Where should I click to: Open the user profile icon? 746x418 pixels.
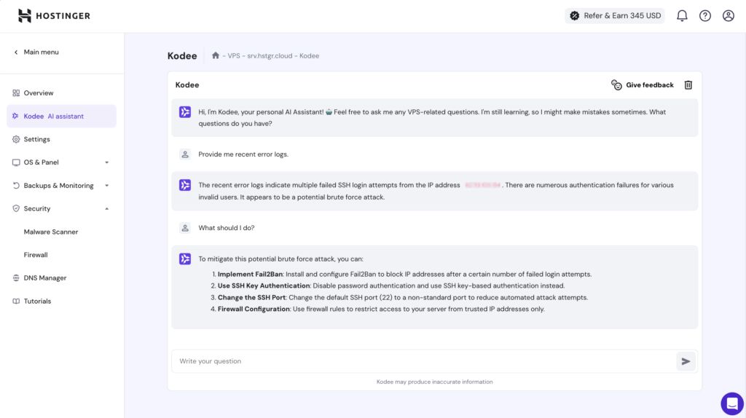coord(728,15)
